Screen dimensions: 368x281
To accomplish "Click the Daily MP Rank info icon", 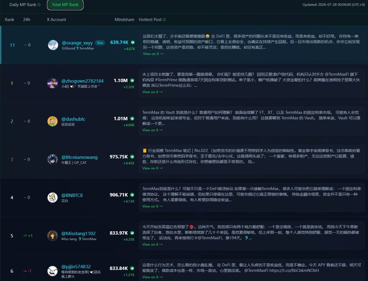I will pyautogui.click(x=39, y=5).
